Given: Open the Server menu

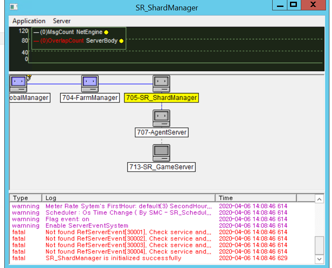Looking at the screenshot, I should point(62,21).
